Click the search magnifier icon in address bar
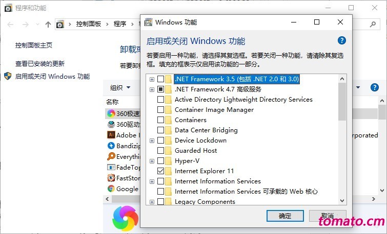Screen dimensions: 387x234 point(373,24)
